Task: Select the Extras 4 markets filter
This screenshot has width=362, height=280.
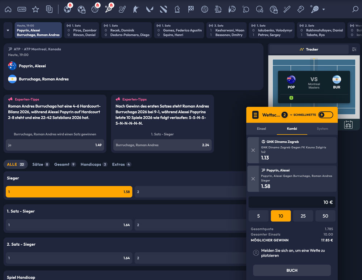Action: 121,164
